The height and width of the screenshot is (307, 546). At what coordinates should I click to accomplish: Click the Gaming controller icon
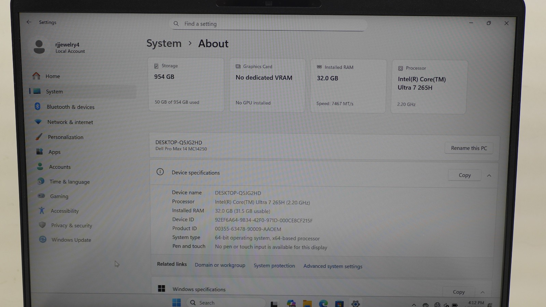pos(41,196)
